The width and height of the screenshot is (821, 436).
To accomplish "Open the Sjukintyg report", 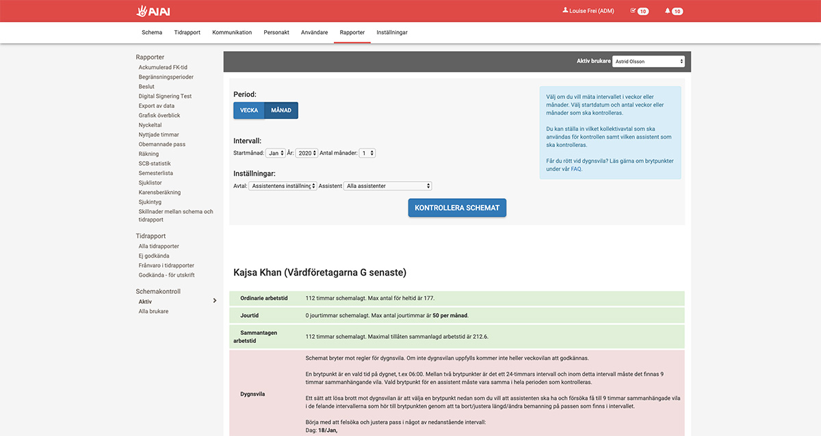I will pyautogui.click(x=151, y=202).
